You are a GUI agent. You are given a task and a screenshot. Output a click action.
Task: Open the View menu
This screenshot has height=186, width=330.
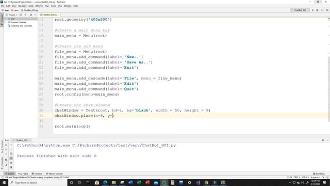coord(14,6)
